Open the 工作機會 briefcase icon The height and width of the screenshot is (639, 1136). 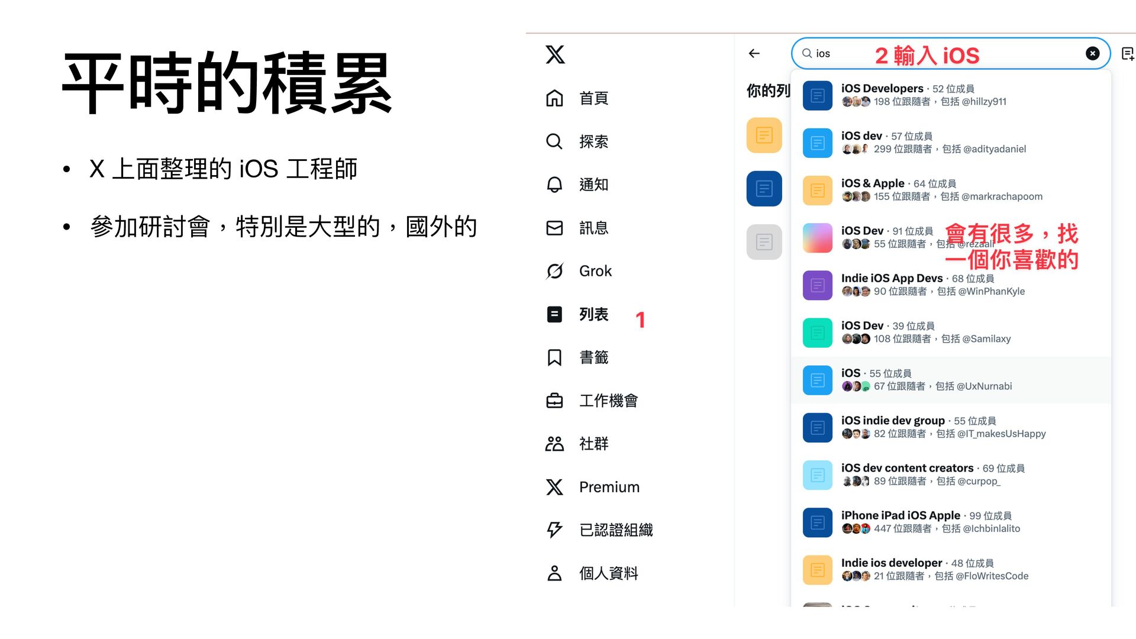pos(554,401)
